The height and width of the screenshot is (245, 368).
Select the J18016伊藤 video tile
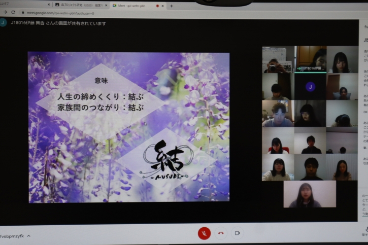point(310,59)
